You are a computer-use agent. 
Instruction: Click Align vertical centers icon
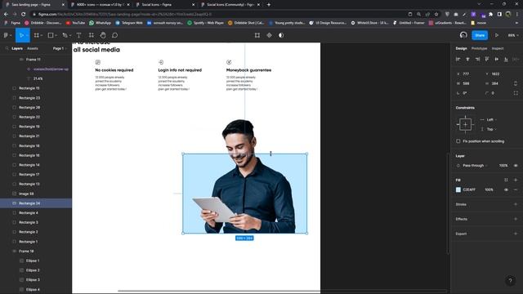(x=497, y=60)
